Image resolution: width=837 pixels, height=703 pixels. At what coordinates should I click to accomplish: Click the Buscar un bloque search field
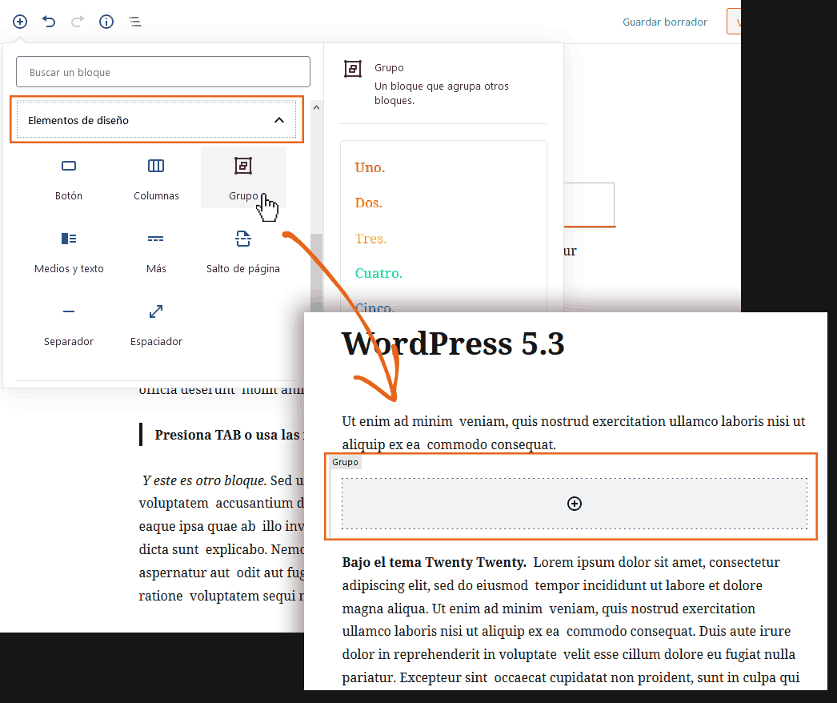tap(163, 72)
